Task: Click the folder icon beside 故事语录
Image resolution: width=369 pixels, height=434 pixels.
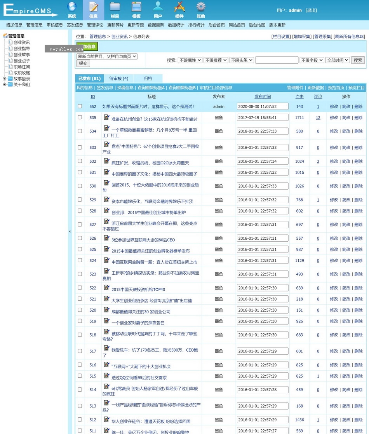Action: tap(10, 78)
